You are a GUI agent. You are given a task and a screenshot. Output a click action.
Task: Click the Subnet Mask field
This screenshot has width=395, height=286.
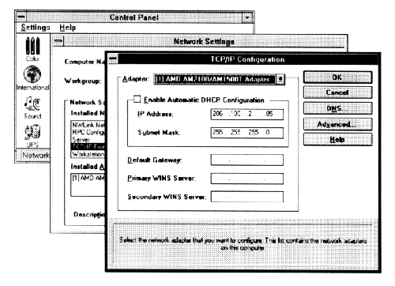pos(247,133)
